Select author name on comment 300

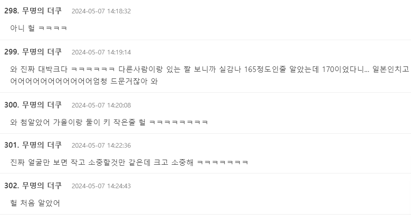[42, 105]
